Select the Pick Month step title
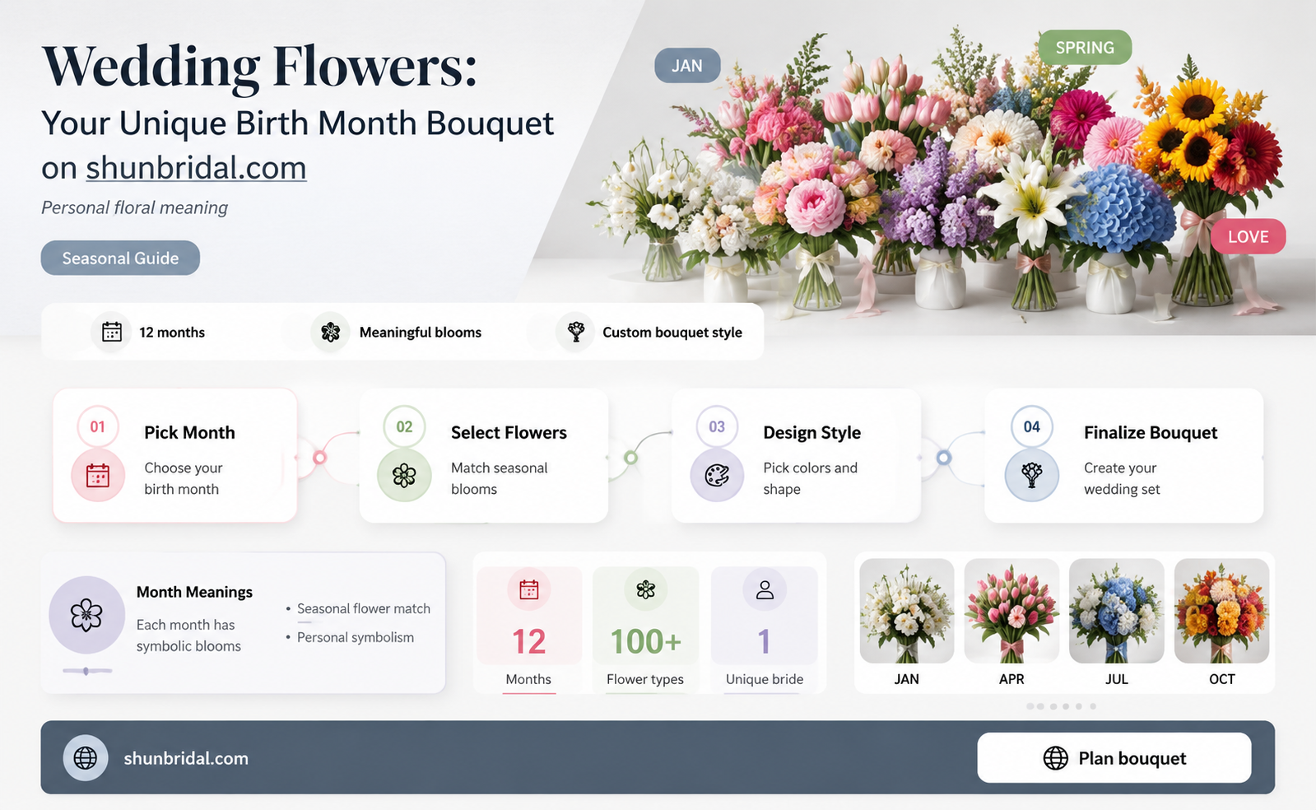1316x810 pixels. [189, 432]
